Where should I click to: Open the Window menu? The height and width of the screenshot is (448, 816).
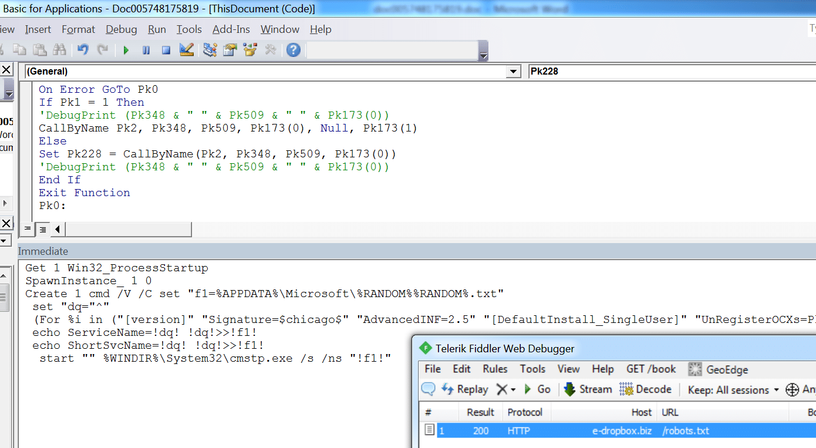pos(280,29)
